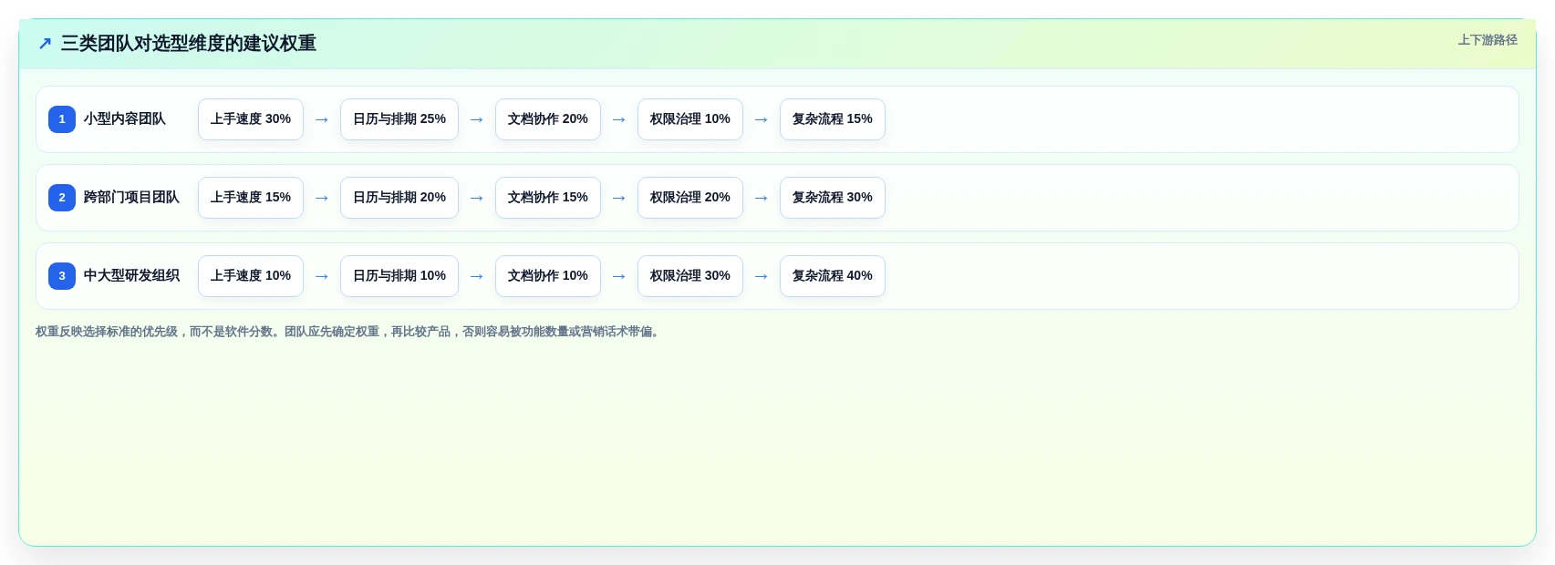1555x565 pixels.
Task: Click the arrow before 复杂流程 40%
Action: pos(762,276)
